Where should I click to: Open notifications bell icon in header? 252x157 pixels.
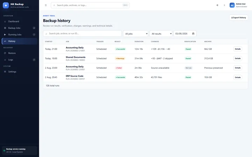[x=224, y=5]
